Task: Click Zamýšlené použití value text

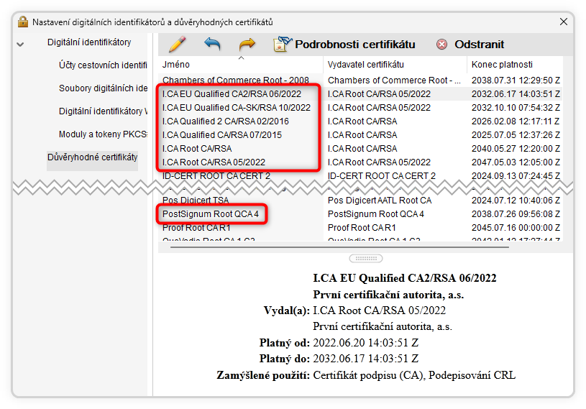Action: (x=414, y=375)
